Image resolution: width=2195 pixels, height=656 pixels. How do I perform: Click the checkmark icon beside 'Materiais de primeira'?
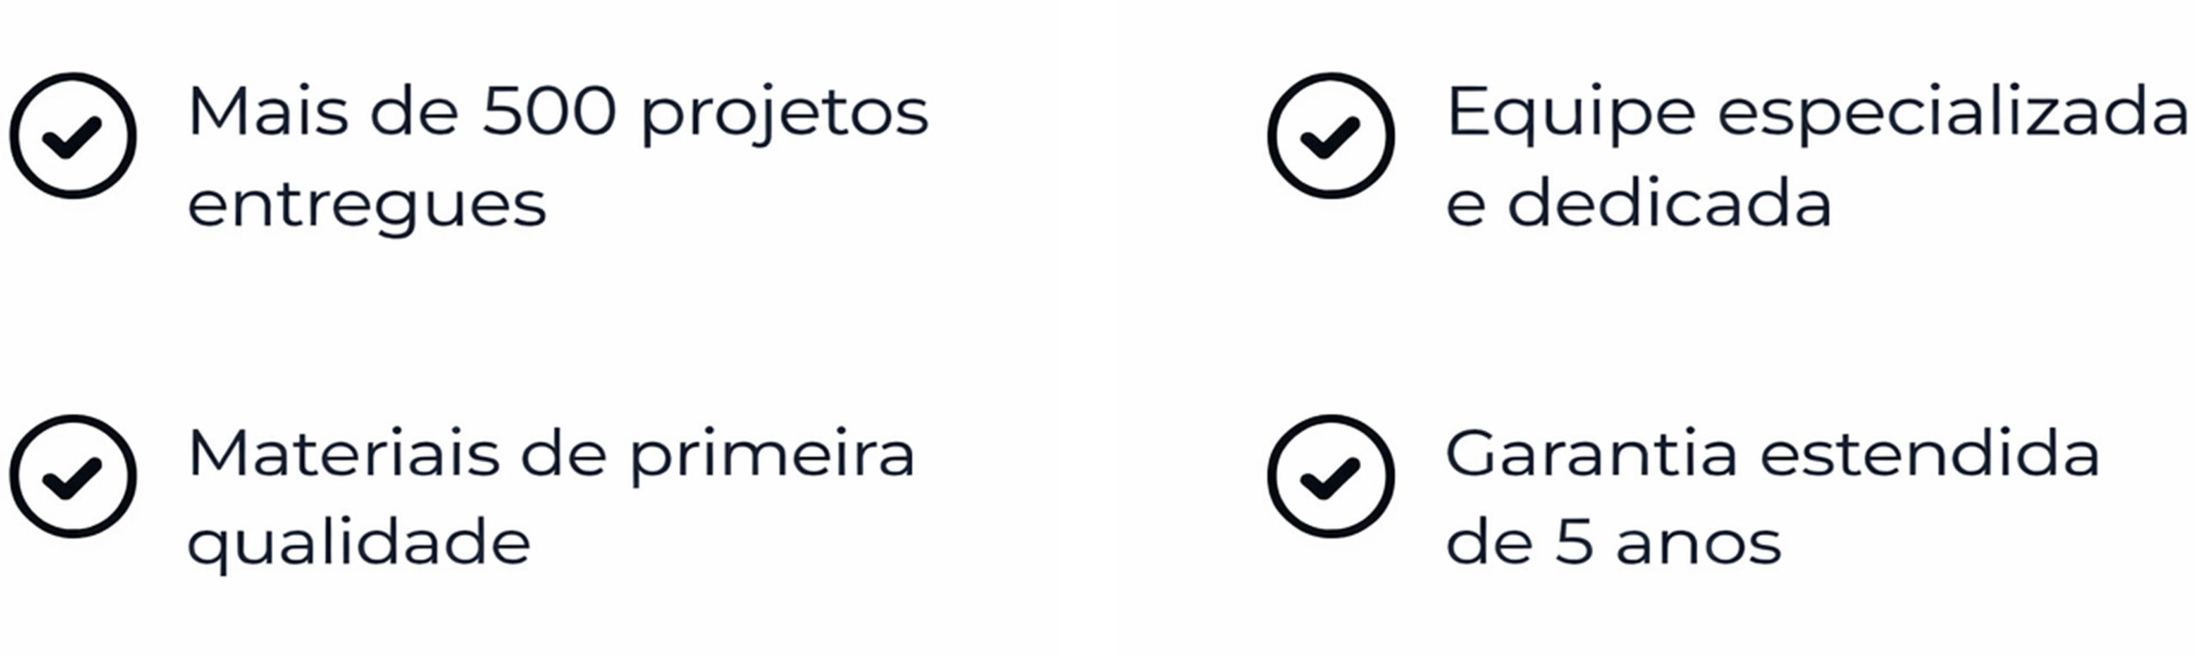pos(73,477)
